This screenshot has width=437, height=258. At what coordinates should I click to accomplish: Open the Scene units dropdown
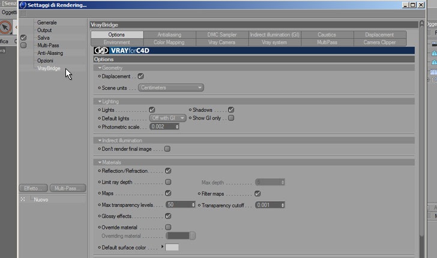point(171,87)
